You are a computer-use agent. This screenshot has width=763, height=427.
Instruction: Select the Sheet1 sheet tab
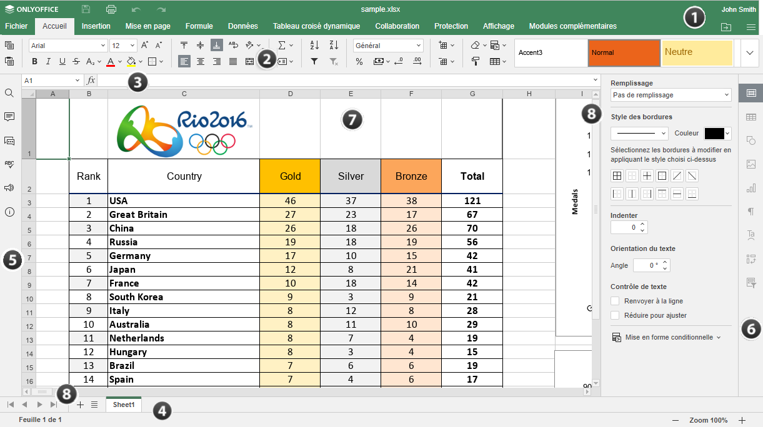click(124, 405)
